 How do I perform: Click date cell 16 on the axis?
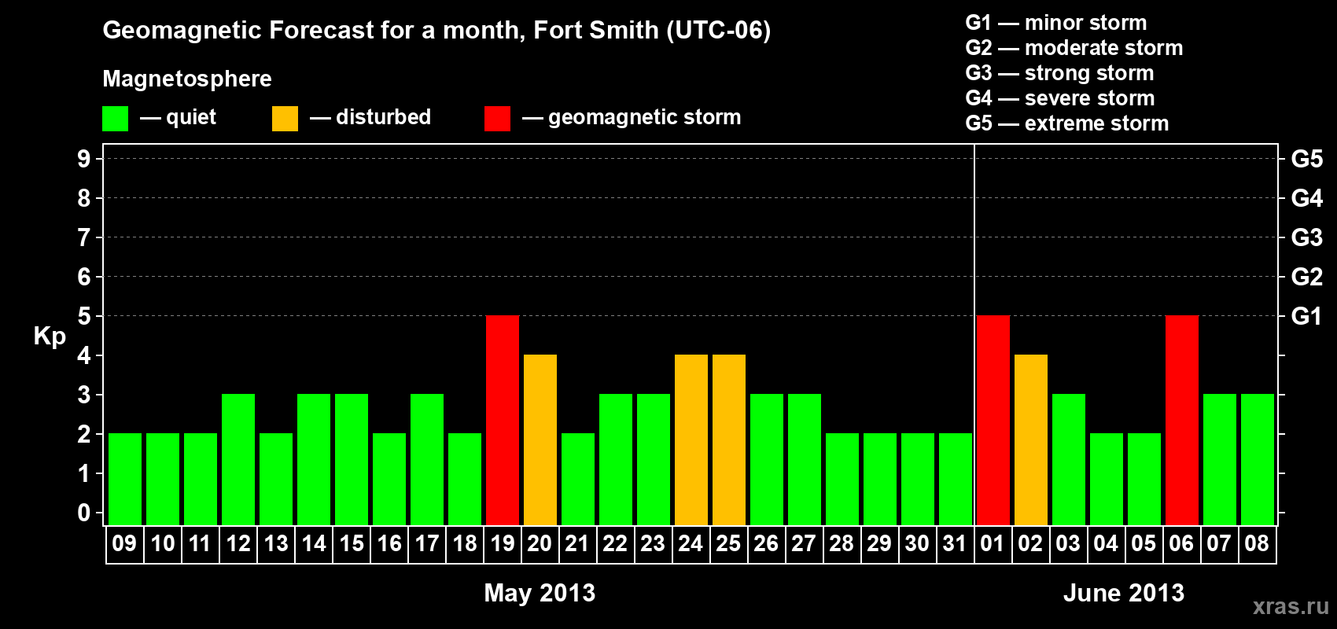tap(389, 544)
